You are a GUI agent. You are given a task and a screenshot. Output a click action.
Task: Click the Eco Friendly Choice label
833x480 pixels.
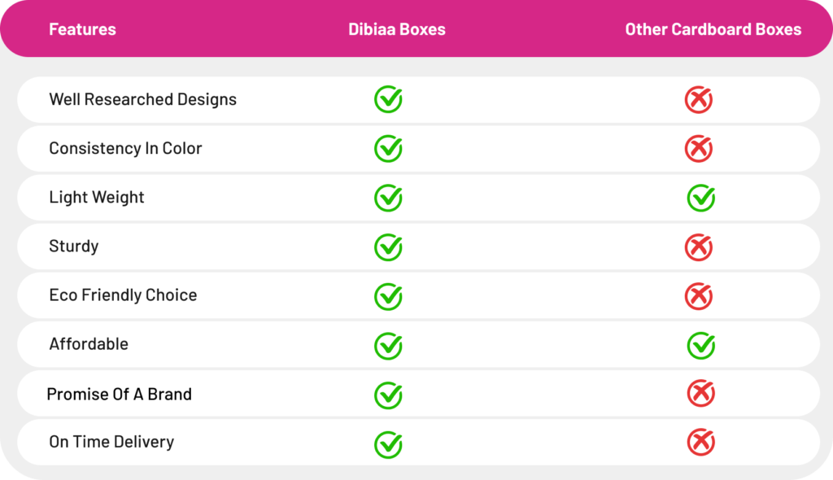click(123, 295)
